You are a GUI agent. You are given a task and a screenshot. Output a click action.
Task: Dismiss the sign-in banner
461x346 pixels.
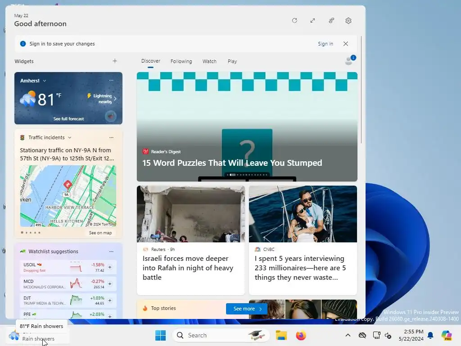(346, 44)
